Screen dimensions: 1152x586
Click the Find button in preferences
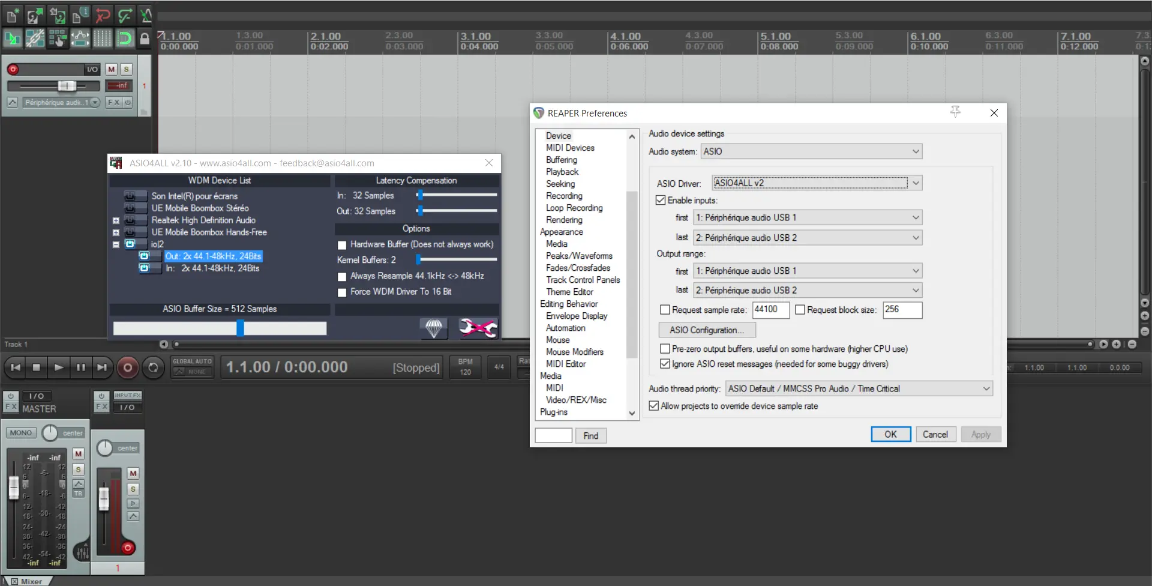click(x=590, y=436)
